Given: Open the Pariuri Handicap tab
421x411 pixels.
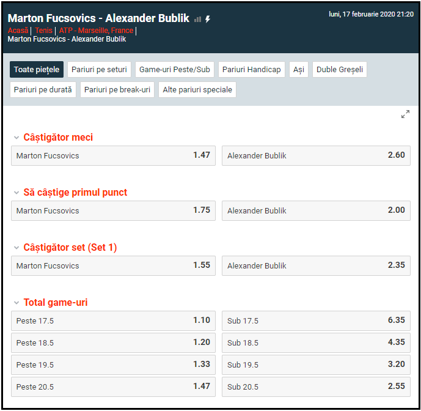Looking at the screenshot, I should 252,70.
